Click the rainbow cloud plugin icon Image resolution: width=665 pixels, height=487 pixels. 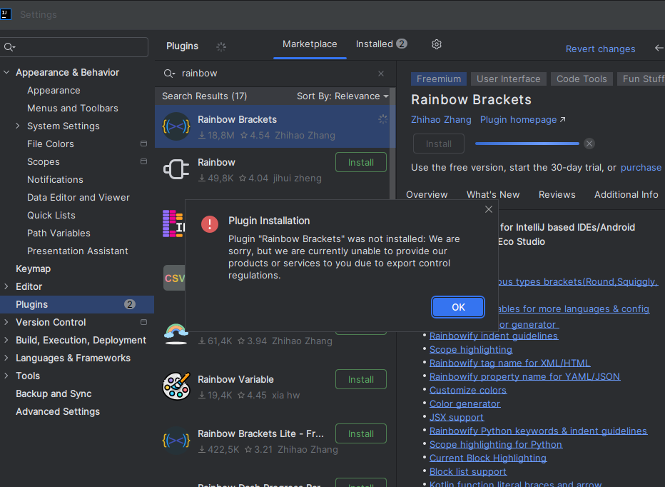pos(176,333)
